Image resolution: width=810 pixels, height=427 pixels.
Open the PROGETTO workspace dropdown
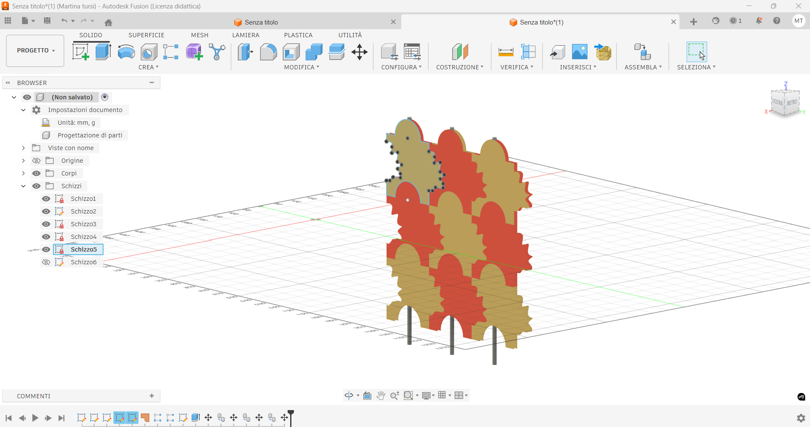36,50
